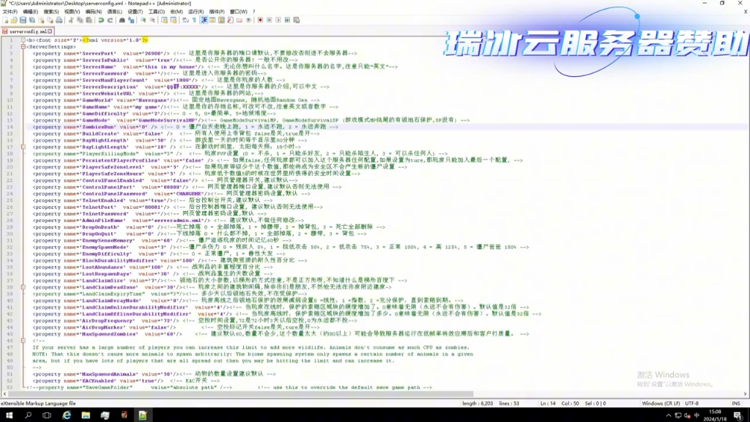Toggle synchronized horizontal scrolling

173,20
